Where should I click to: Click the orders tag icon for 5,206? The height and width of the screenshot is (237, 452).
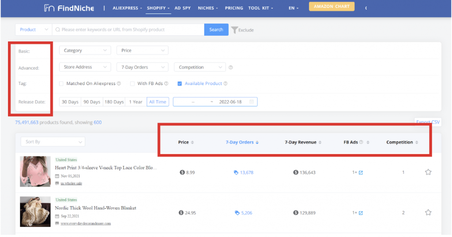point(237,213)
